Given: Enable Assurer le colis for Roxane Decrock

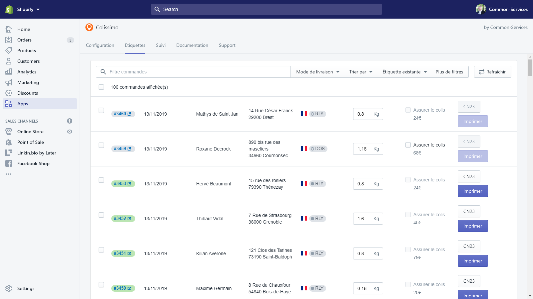Looking at the screenshot, I should [408, 145].
